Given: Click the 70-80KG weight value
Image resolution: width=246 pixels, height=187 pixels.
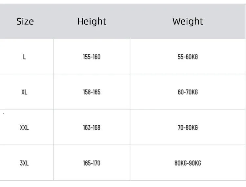Looking at the screenshot, I should point(188,128).
